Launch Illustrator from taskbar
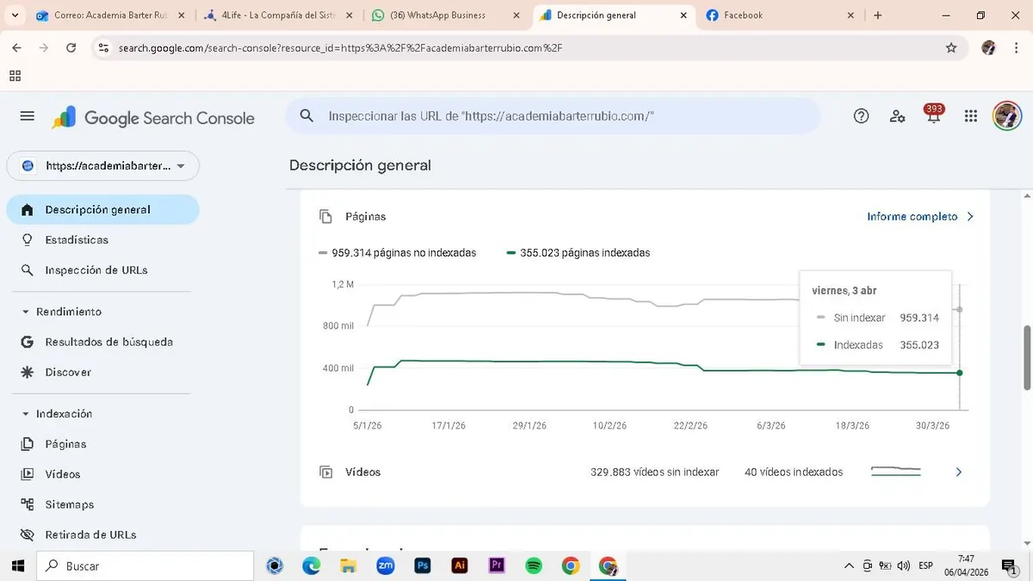Viewport: 1033px width, 581px height. coord(460,566)
